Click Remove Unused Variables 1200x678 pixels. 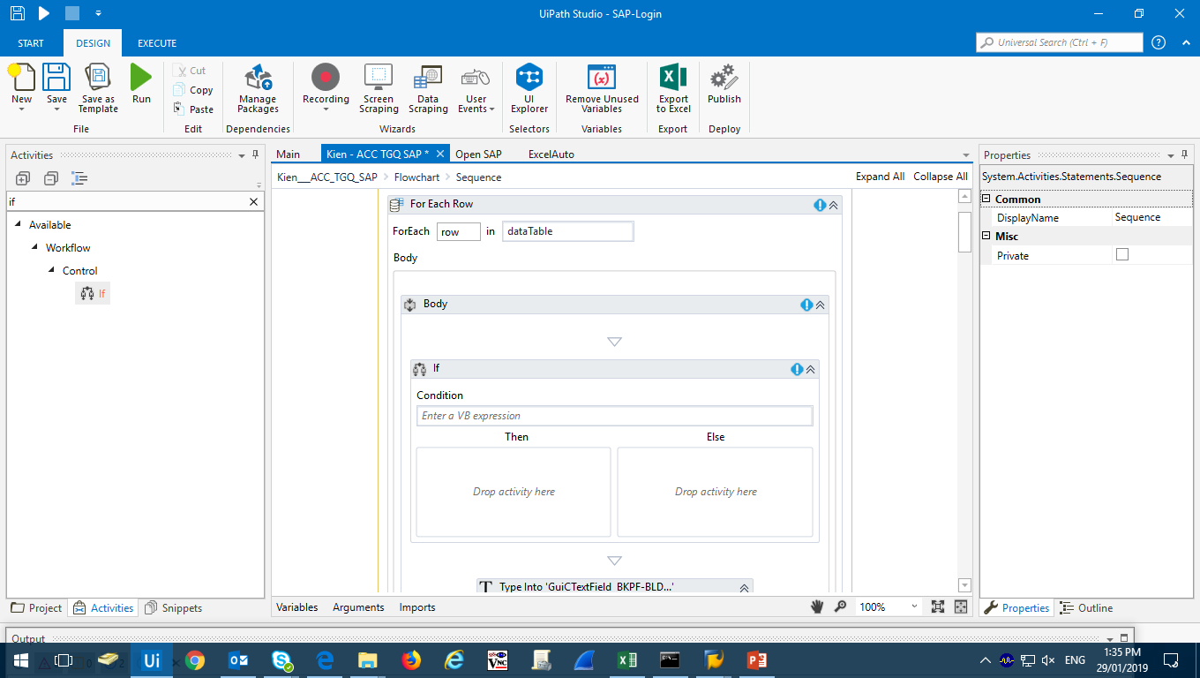click(602, 78)
